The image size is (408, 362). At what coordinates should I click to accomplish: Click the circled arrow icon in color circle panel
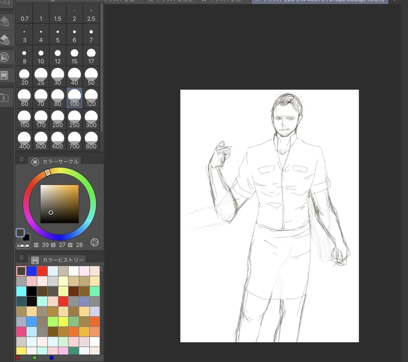click(94, 243)
